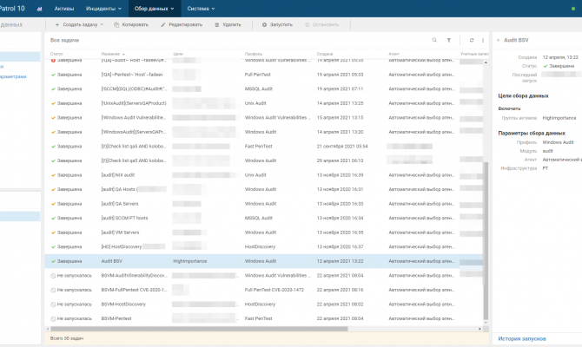The image size is (582, 347).
Task: Click the horizontal scrollbar of task table
Action: point(199,329)
